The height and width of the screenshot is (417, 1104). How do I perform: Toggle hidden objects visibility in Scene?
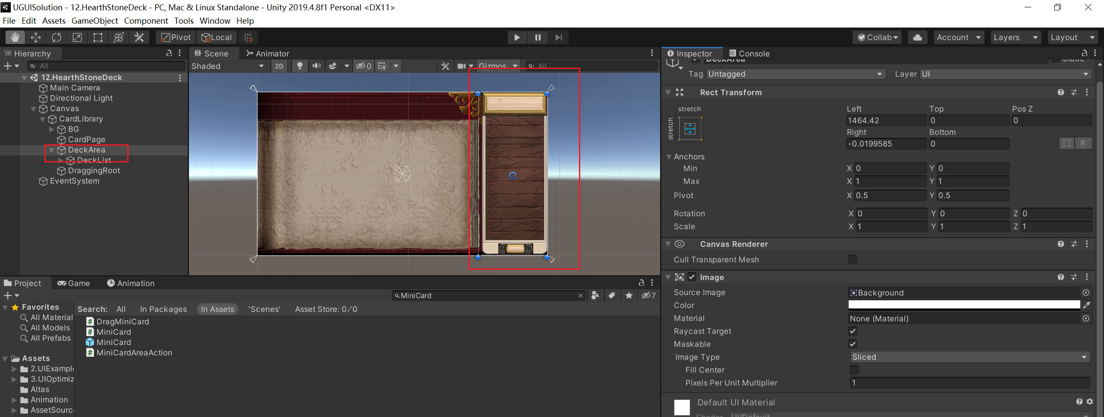pyautogui.click(x=363, y=66)
